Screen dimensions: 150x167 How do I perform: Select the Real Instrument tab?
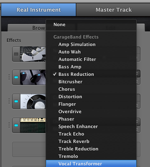pyautogui.click(x=39, y=10)
